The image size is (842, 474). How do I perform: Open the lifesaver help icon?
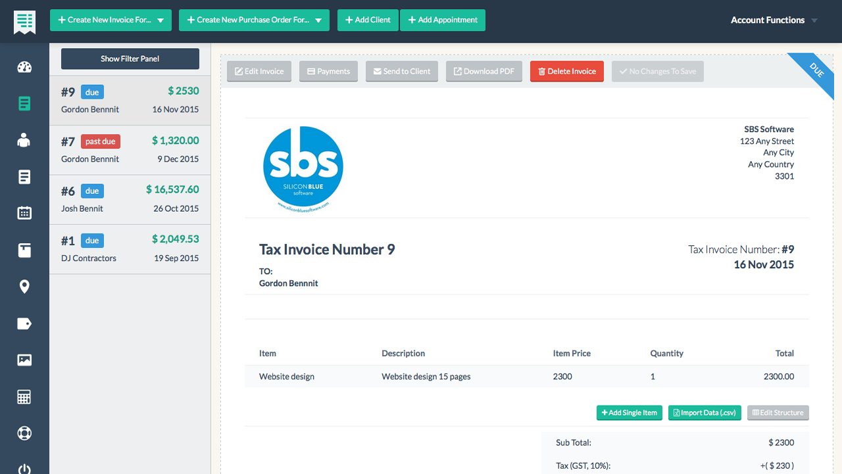point(24,433)
